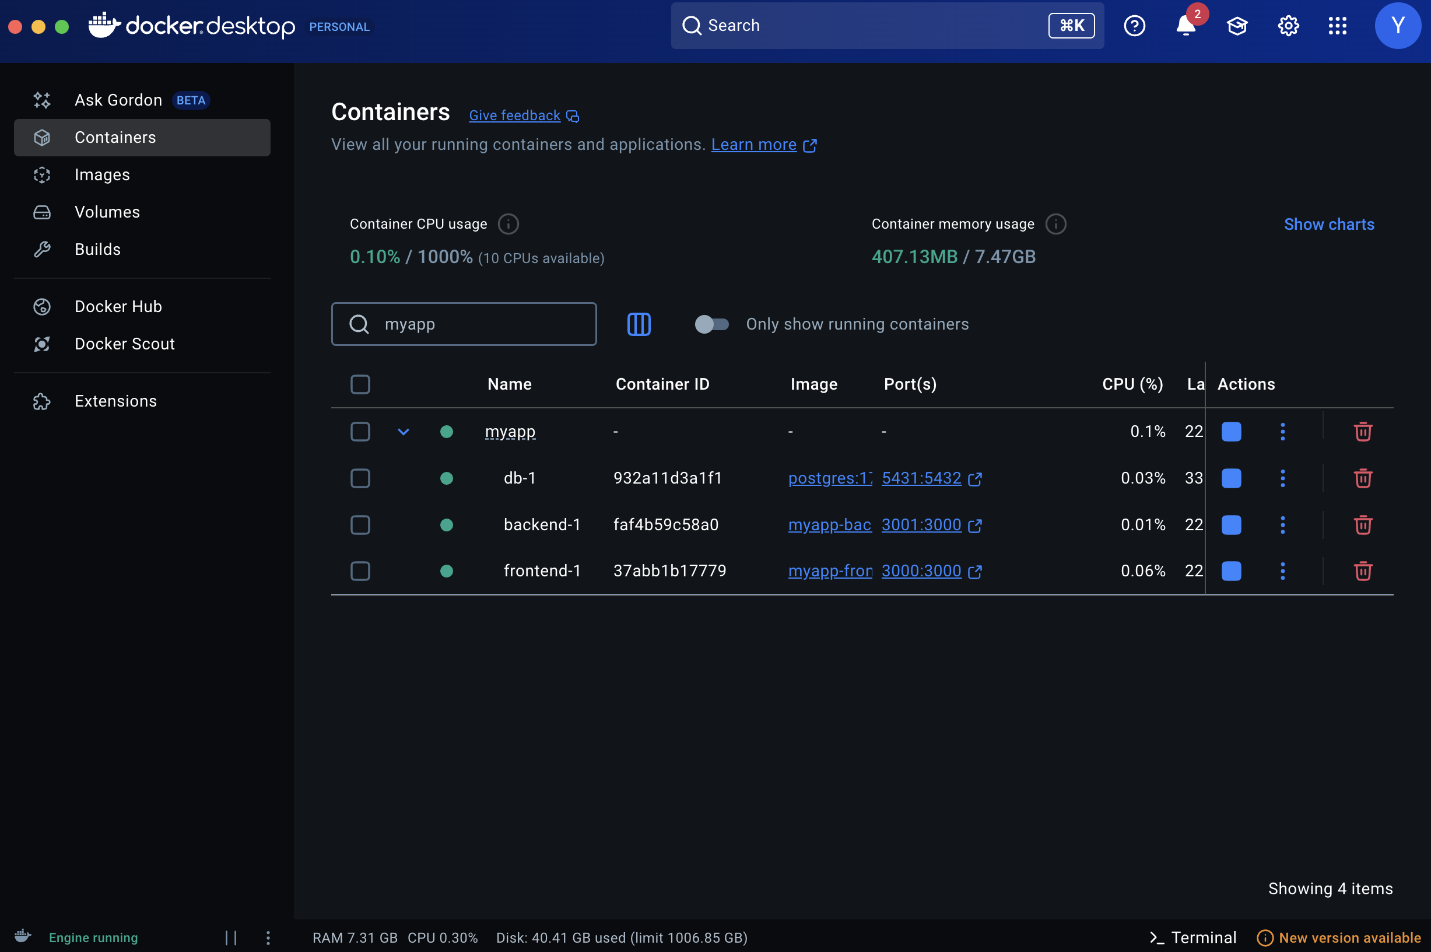Toggle Only show running containers
The height and width of the screenshot is (952, 1431).
[711, 324]
